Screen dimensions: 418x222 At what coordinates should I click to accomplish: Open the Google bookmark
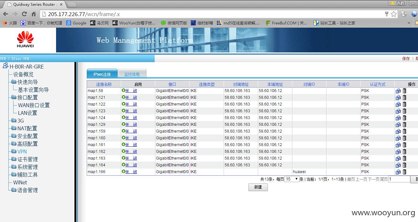(x=76, y=23)
